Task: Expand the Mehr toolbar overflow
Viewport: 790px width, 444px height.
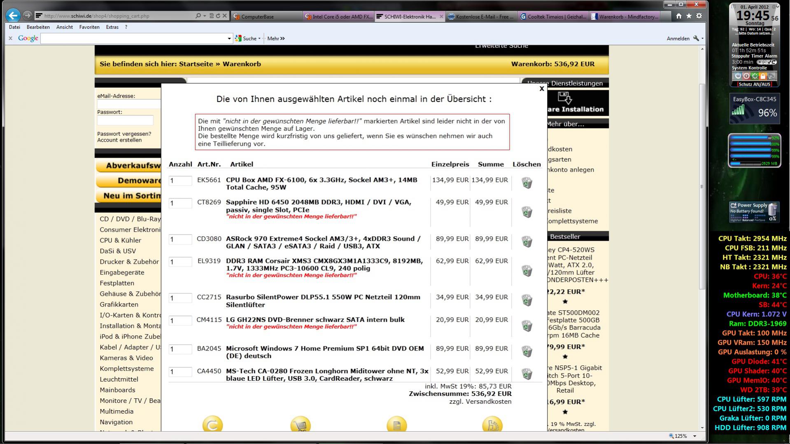Action: coord(276,38)
